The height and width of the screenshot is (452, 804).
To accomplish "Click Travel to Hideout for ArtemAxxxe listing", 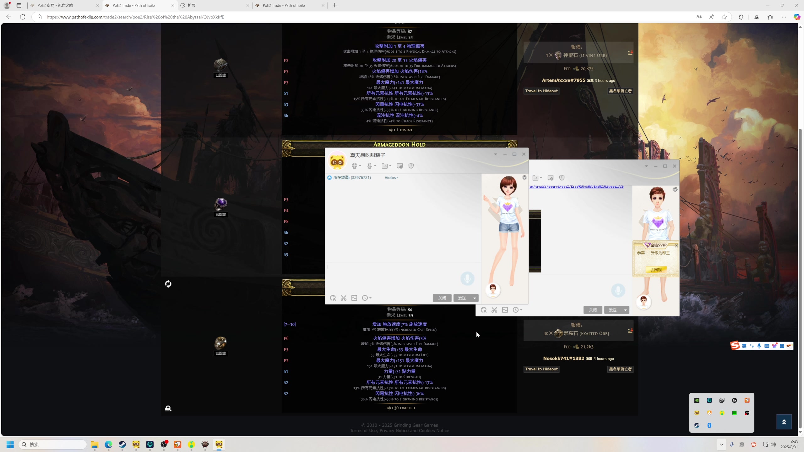I will click(541, 91).
